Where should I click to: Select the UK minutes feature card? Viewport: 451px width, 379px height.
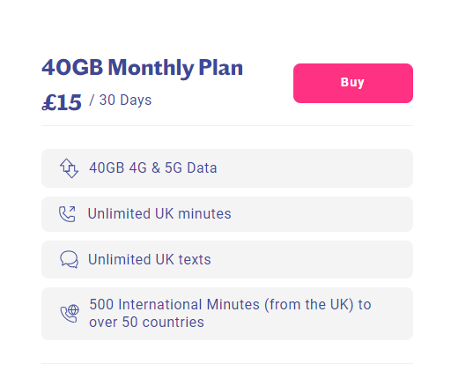[227, 214]
